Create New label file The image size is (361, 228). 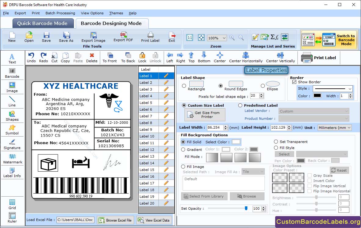(12, 37)
